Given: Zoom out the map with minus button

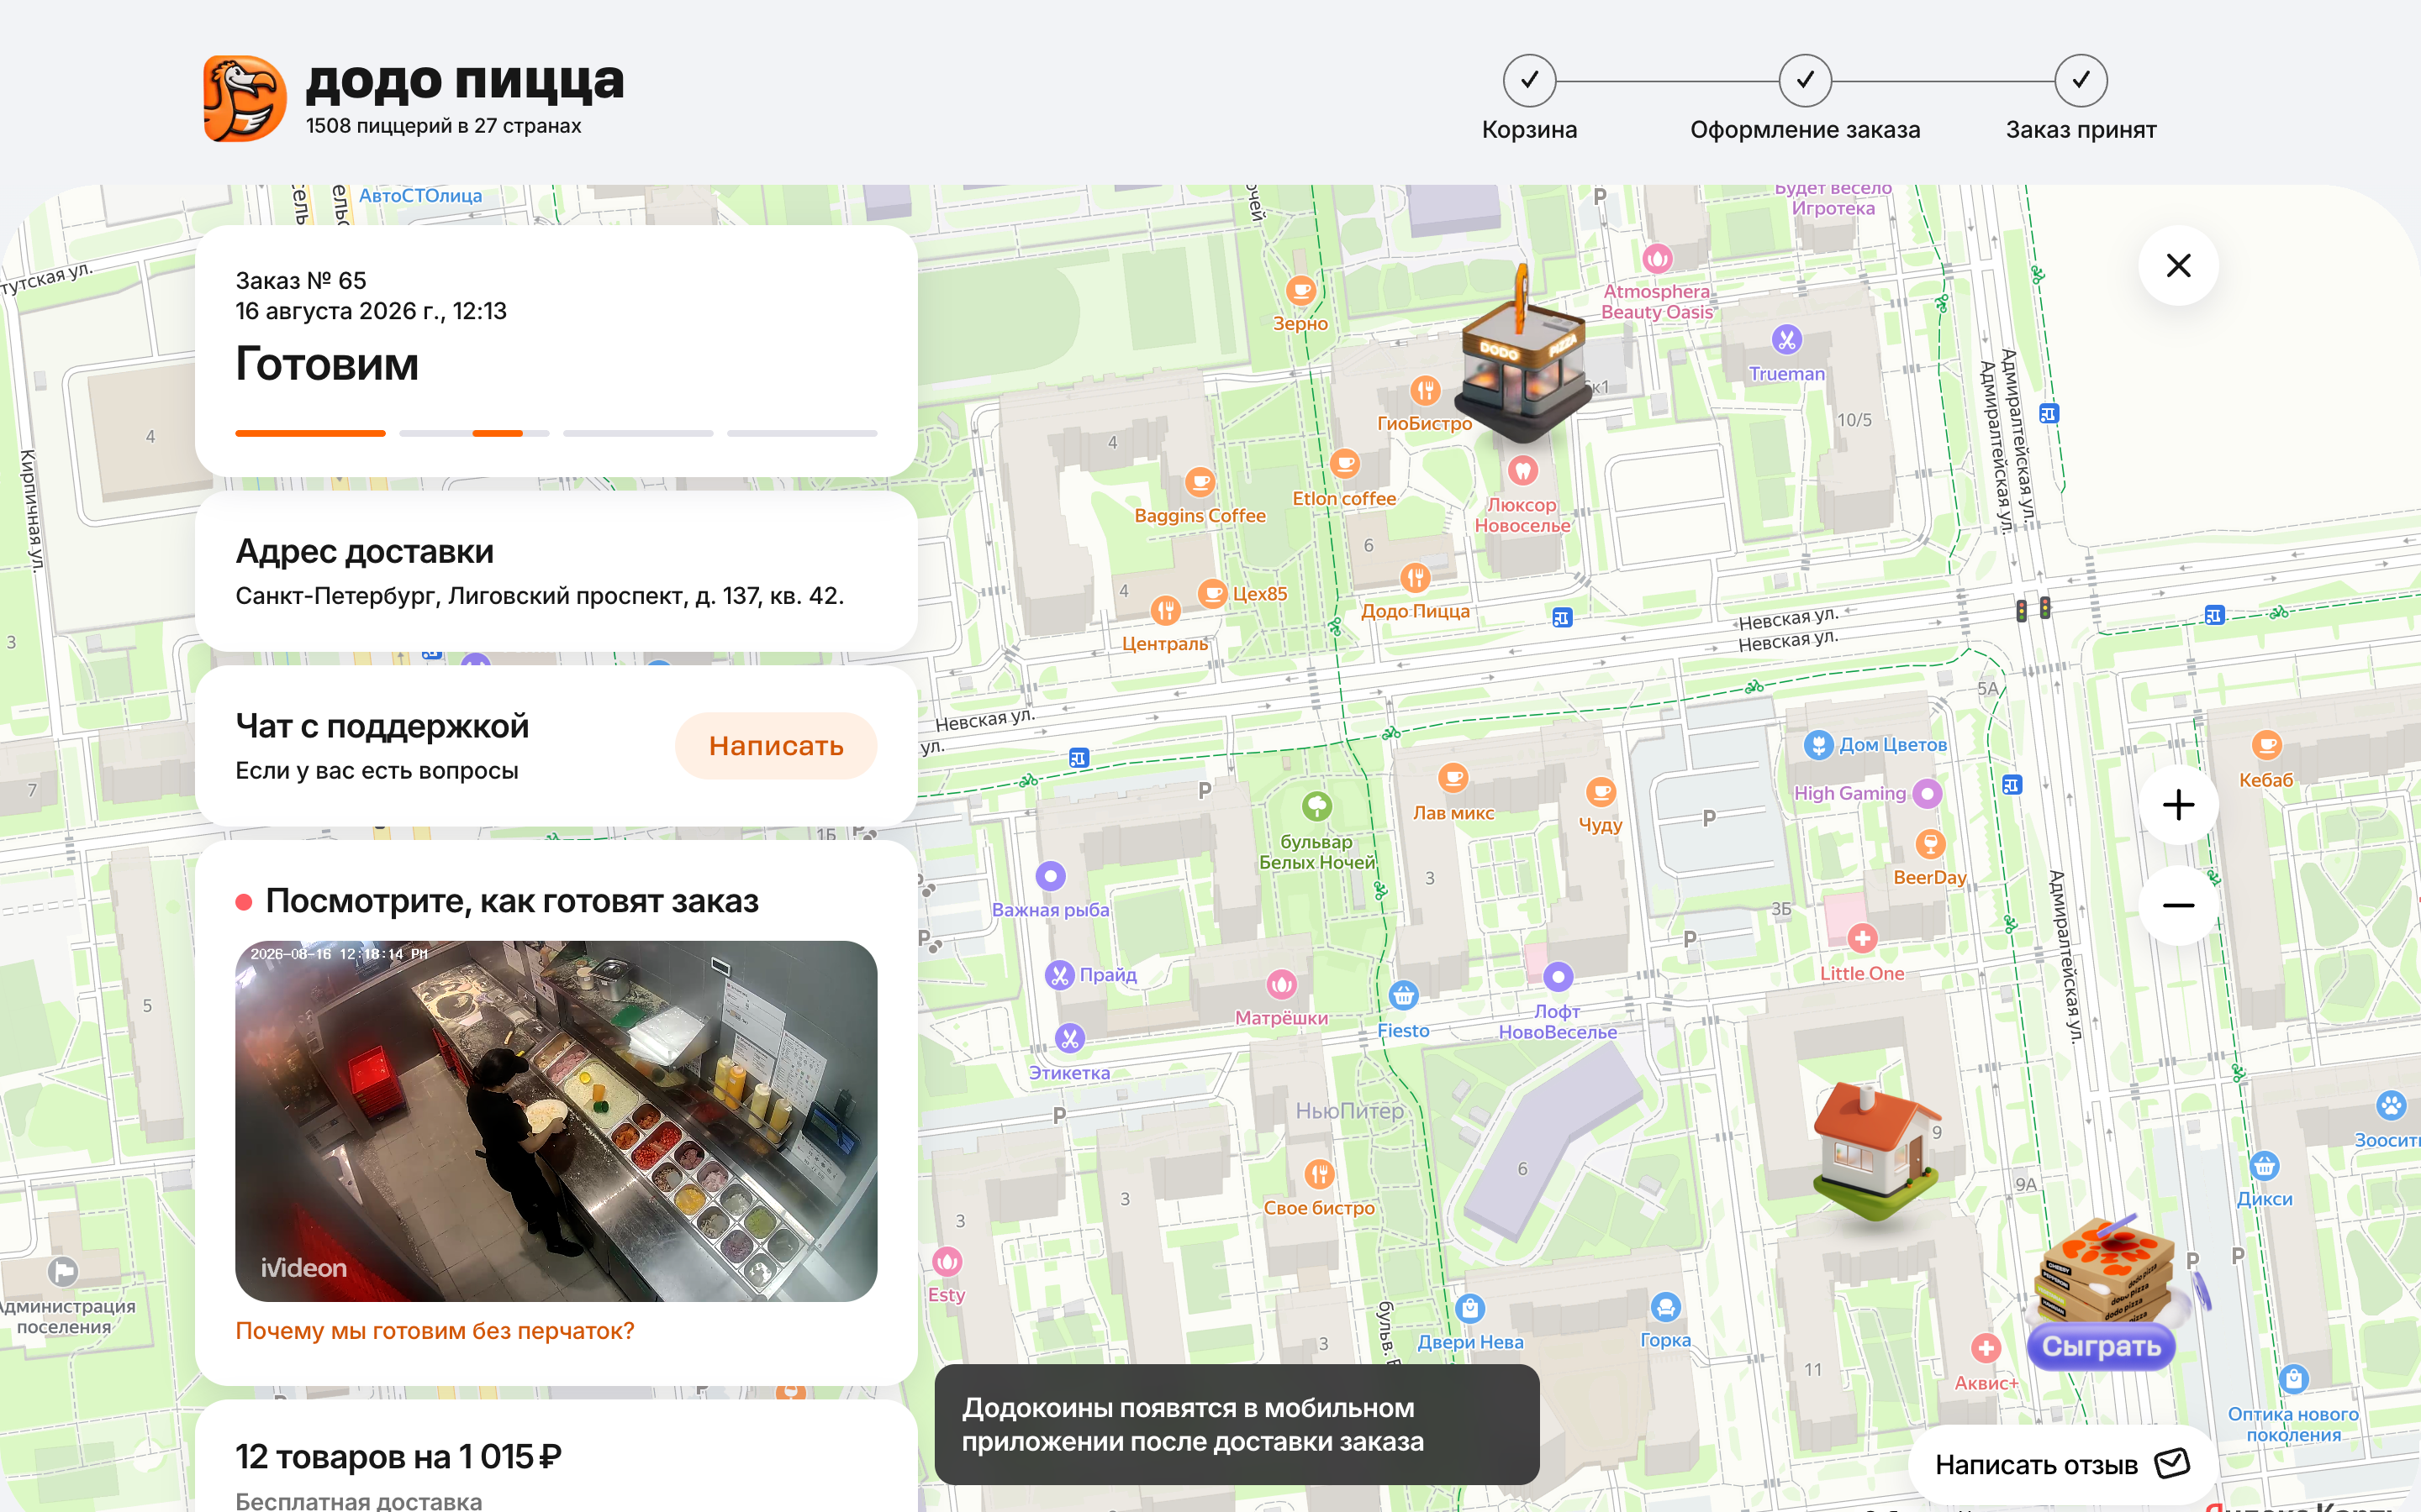Looking at the screenshot, I should pyautogui.click(x=2178, y=906).
